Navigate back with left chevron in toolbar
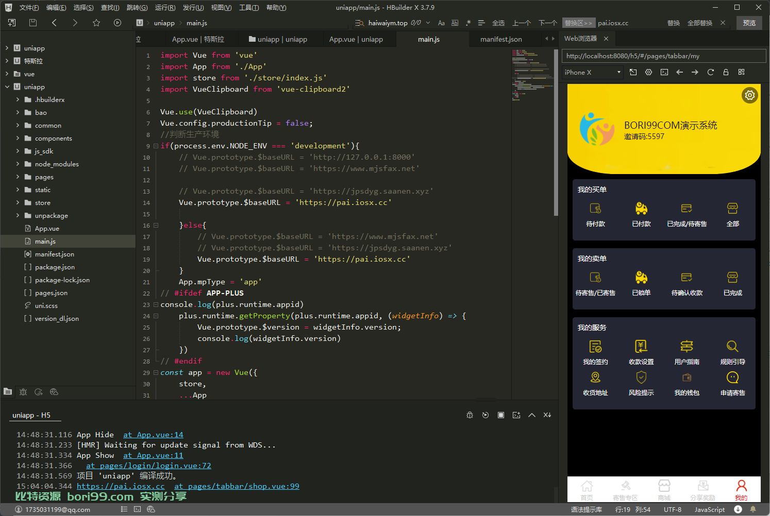 tap(54, 23)
